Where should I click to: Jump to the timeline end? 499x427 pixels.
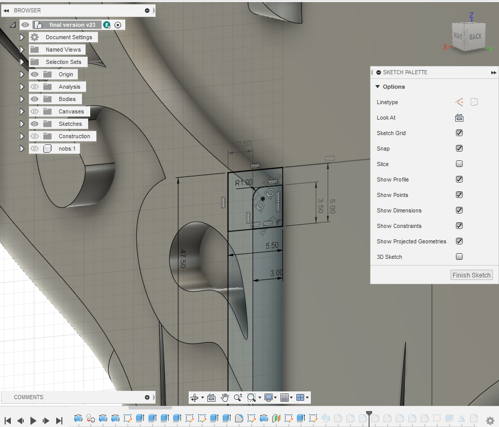(59, 421)
